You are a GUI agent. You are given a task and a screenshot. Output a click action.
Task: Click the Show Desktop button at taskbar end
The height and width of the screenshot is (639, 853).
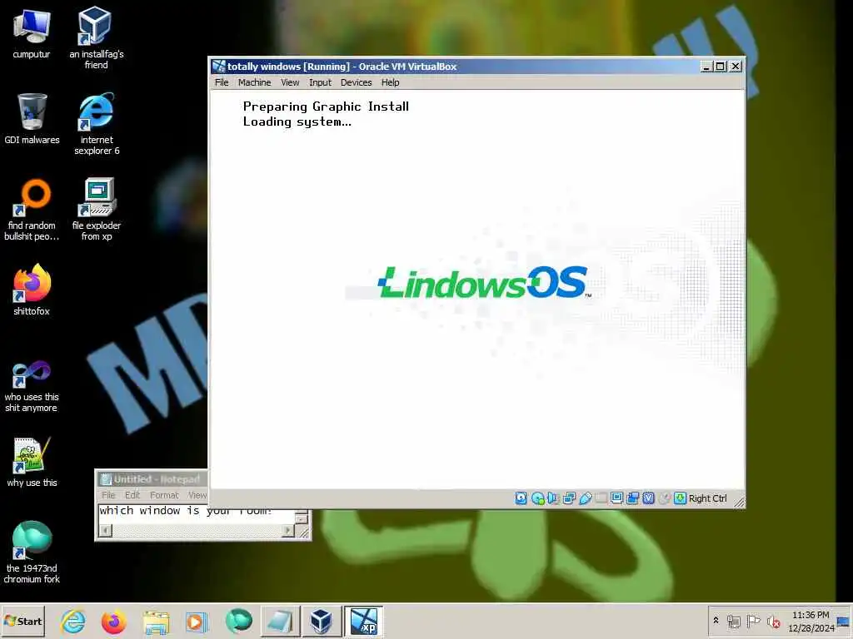pyautogui.click(x=844, y=621)
